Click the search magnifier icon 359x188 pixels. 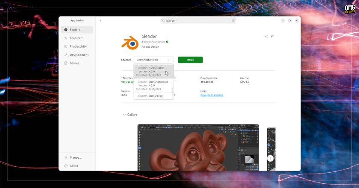[x=163, y=20]
